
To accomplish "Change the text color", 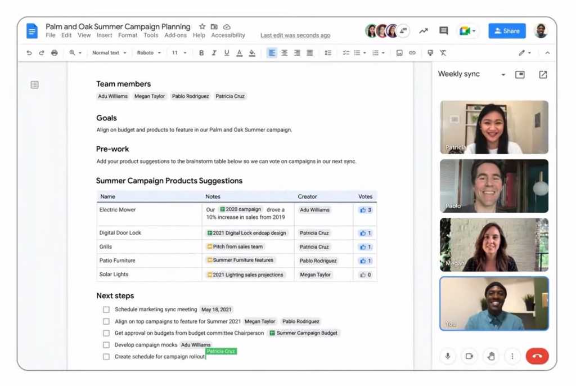I will (x=239, y=53).
